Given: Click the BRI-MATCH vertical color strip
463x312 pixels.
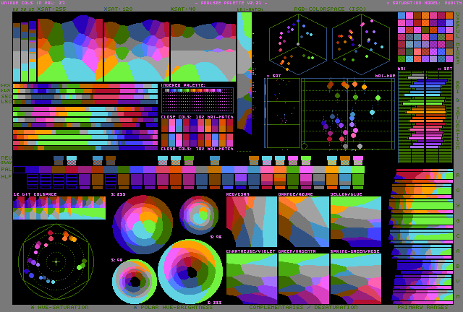Looking at the screenshot, I should (x=245, y=73).
